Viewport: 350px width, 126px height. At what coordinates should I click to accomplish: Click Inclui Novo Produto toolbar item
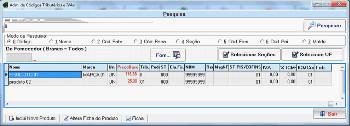click(x=32, y=118)
